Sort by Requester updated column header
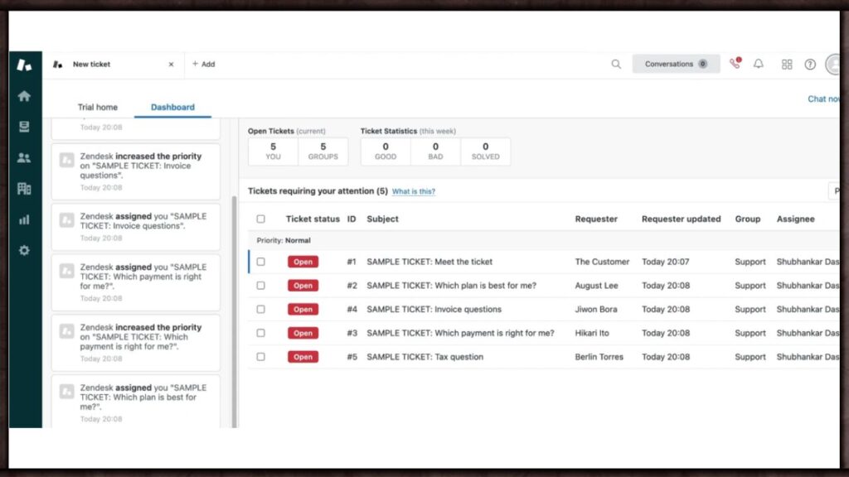This screenshot has height=477, width=849. [x=682, y=219]
